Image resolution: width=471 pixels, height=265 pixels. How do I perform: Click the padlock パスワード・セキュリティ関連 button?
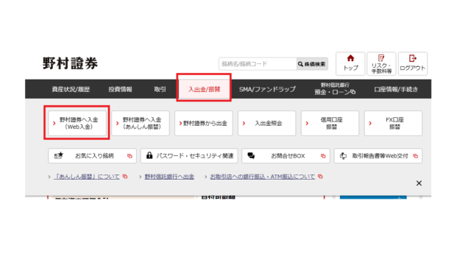click(x=189, y=155)
